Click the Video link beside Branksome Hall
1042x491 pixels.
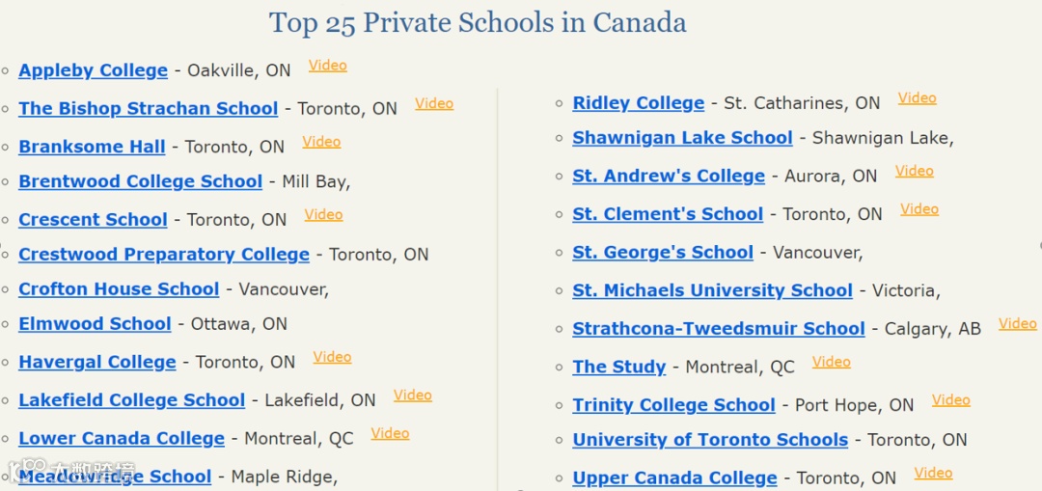point(321,142)
